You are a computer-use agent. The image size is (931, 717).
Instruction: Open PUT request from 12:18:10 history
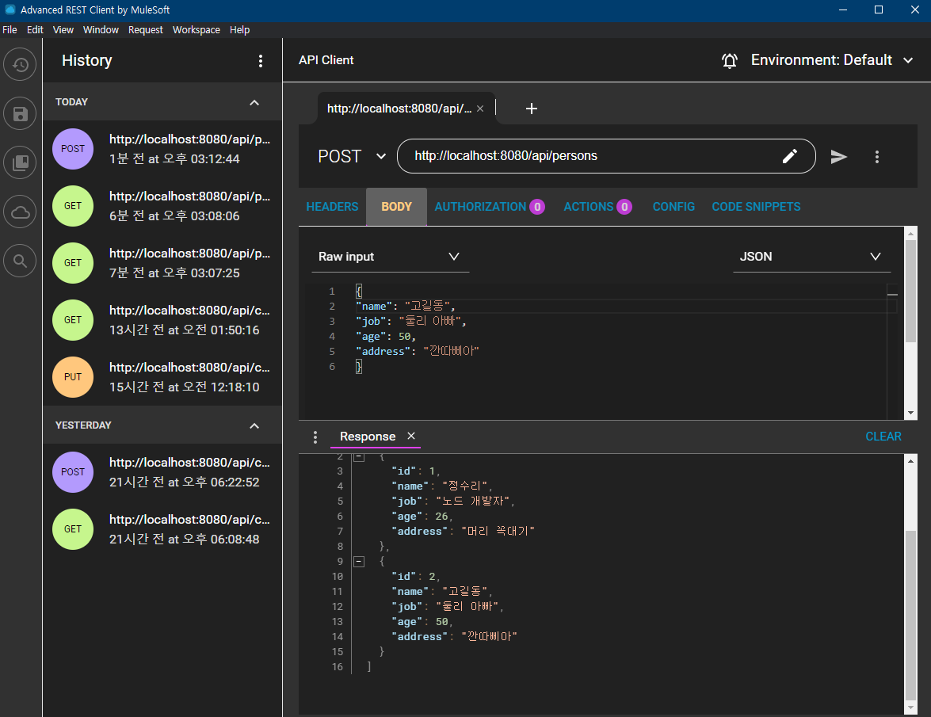click(x=162, y=377)
